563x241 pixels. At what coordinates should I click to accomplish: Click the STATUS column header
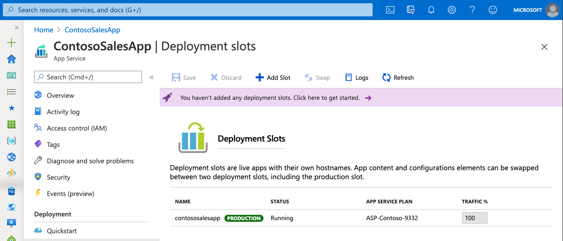[280, 202]
